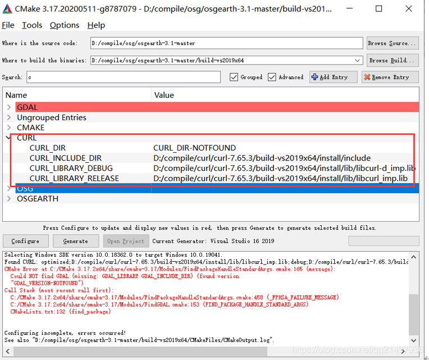This screenshot has width=429, height=360.
Task: Expand the OSGEARTH group
Action: click(9, 199)
